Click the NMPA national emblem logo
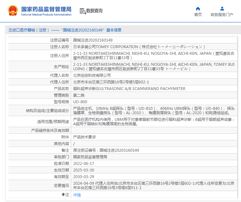The height and width of the screenshot is (202, 241). 13,10
